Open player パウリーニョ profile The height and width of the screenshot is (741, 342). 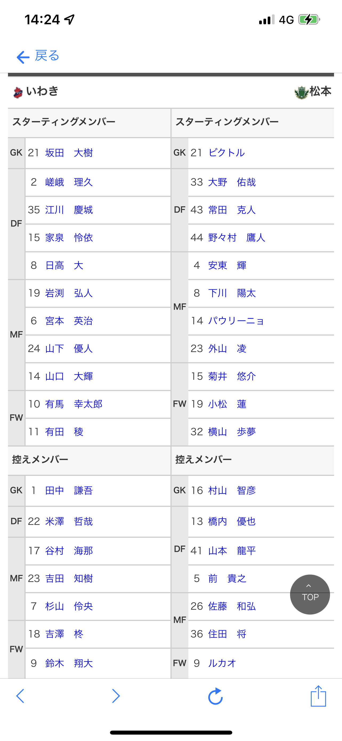point(236,321)
